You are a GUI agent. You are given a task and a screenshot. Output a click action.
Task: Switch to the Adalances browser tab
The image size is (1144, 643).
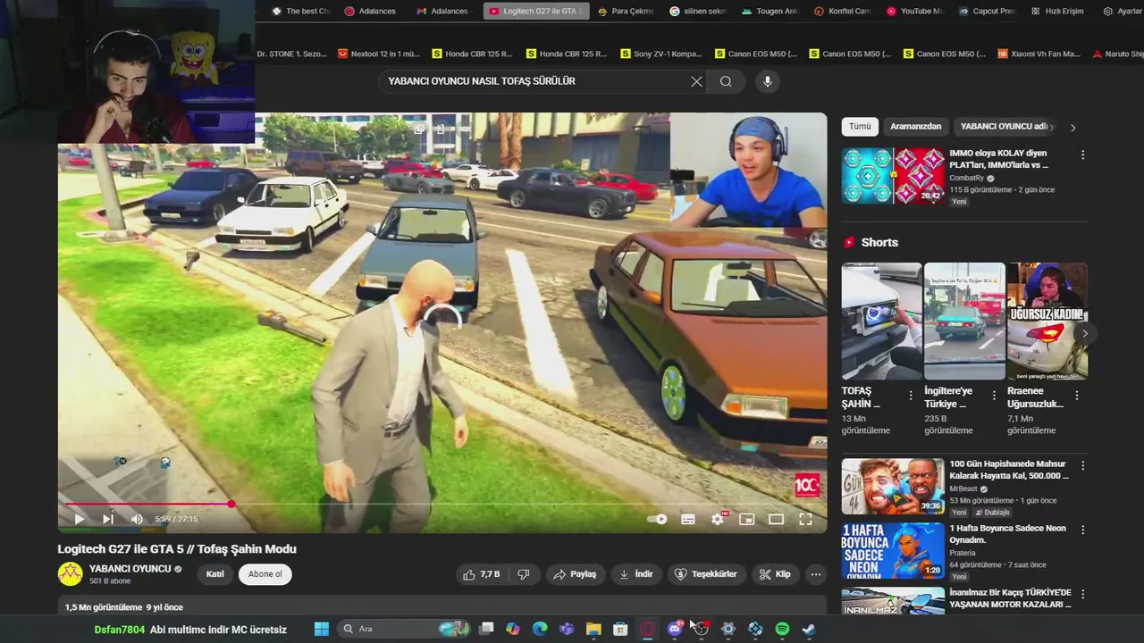(371, 11)
